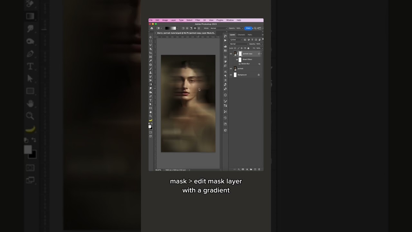The image size is (412, 232).
Task: Open the Kind filter dropdown
Action: click(x=236, y=40)
